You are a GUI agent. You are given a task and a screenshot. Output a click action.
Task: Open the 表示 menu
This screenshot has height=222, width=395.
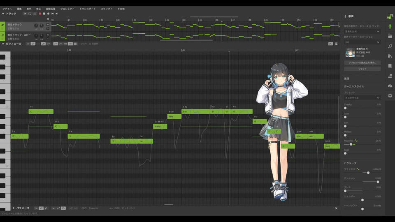29,9
